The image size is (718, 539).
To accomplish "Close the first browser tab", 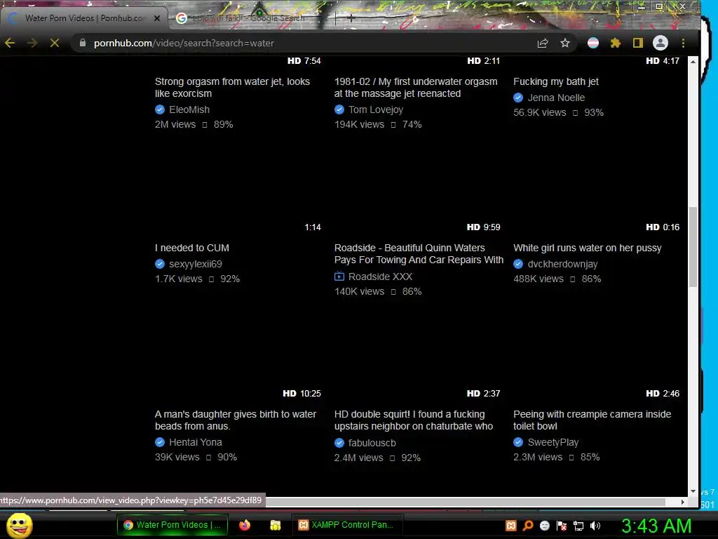I will click(157, 18).
